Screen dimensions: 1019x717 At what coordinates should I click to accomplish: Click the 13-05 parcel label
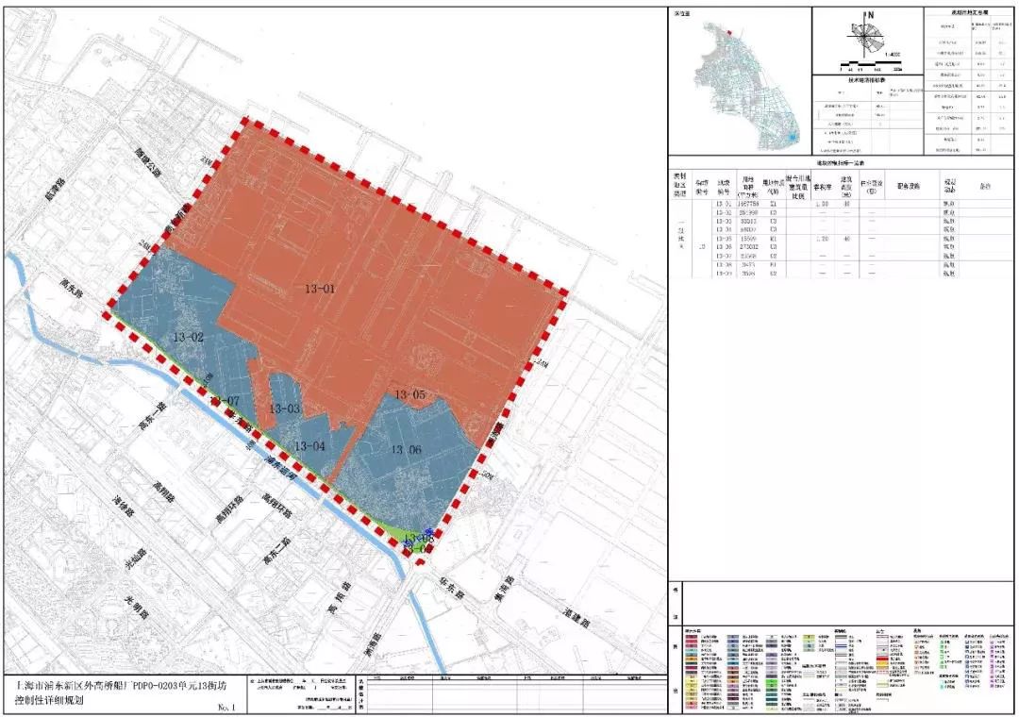click(411, 394)
